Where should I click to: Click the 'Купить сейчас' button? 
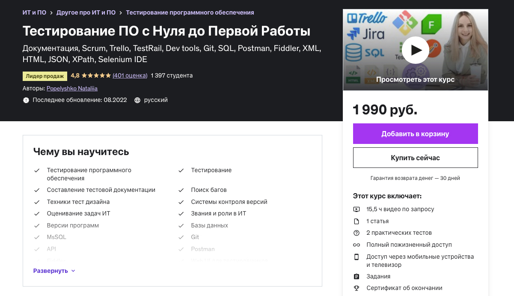pyautogui.click(x=415, y=157)
